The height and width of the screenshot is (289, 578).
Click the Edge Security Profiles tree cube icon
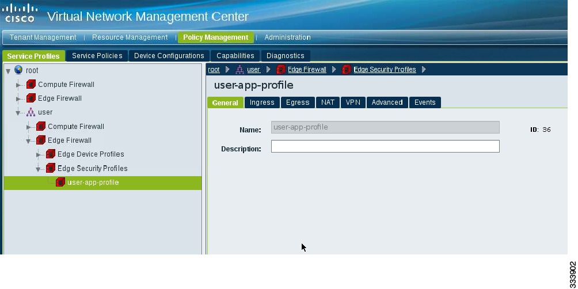[x=51, y=169]
